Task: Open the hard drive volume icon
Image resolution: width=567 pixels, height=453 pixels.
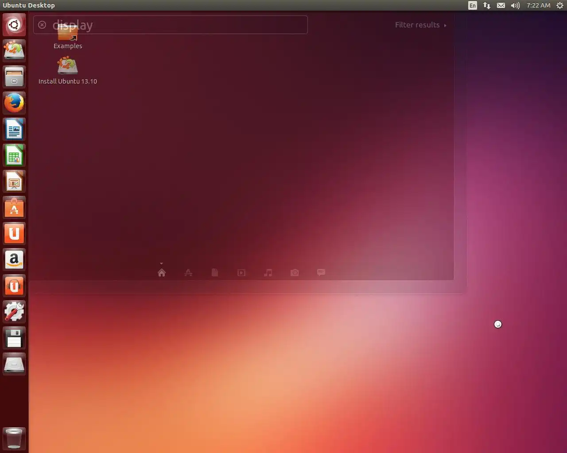Action: point(14,364)
